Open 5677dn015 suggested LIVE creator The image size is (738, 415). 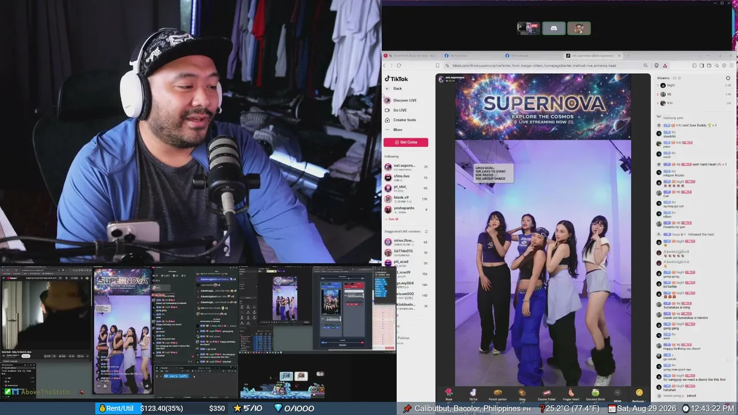[406, 252]
